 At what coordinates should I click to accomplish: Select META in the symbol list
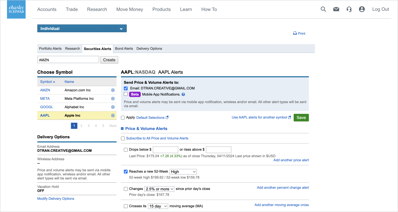(x=45, y=99)
